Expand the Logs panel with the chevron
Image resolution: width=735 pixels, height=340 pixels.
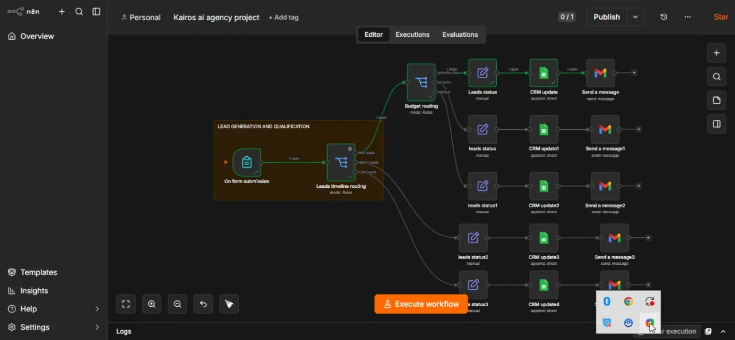click(x=723, y=331)
